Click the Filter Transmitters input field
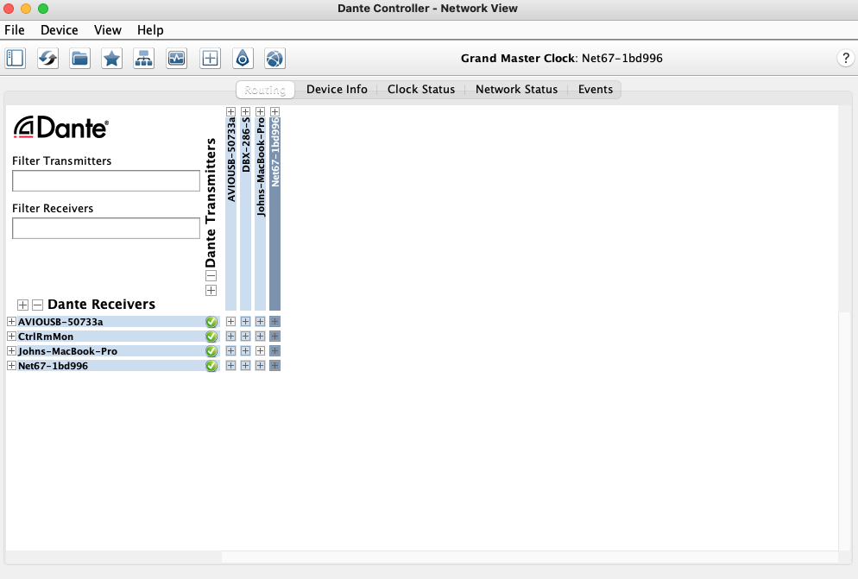Screen dimensions: 858x579 pos(106,180)
